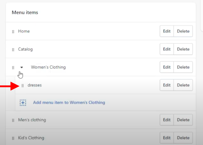203x145 pixels.
Task: Delete the Men's clothing menu item
Action: pyautogui.click(x=183, y=120)
